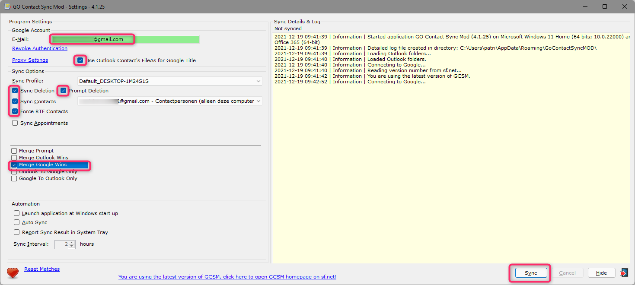Screen dimensions: 635x285
Task: Open the Revoke Authentication link
Action: coord(40,48)
